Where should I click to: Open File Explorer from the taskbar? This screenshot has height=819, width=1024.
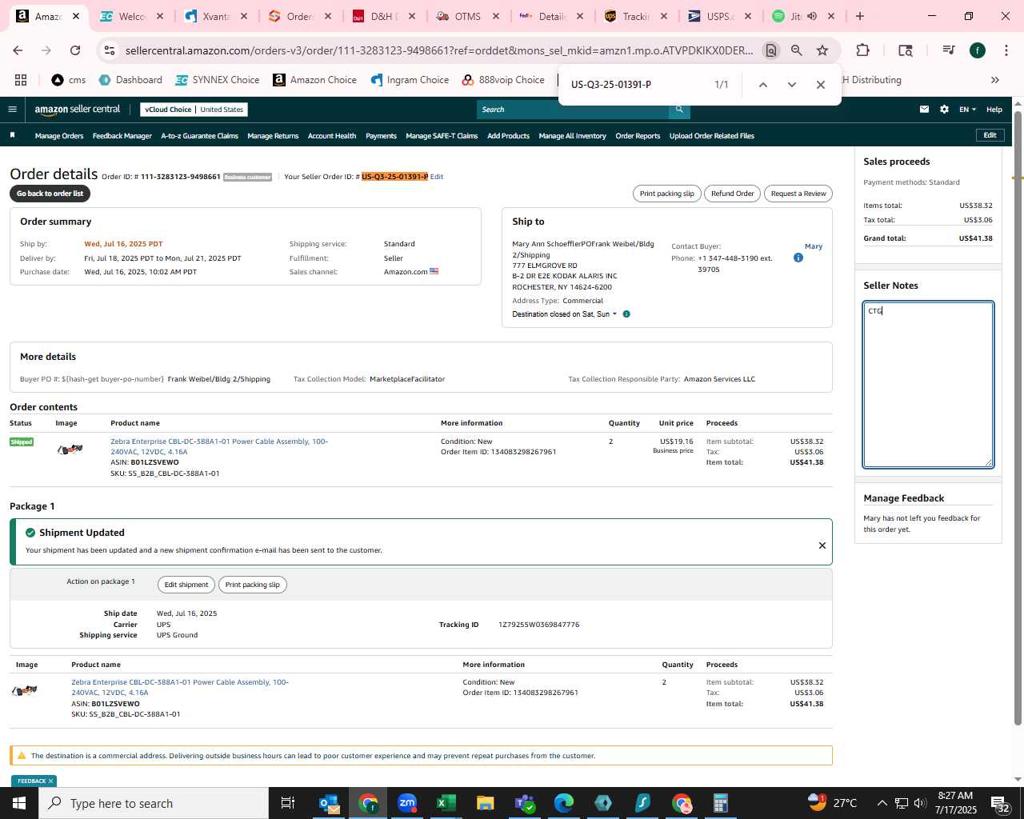coord(485,803)
